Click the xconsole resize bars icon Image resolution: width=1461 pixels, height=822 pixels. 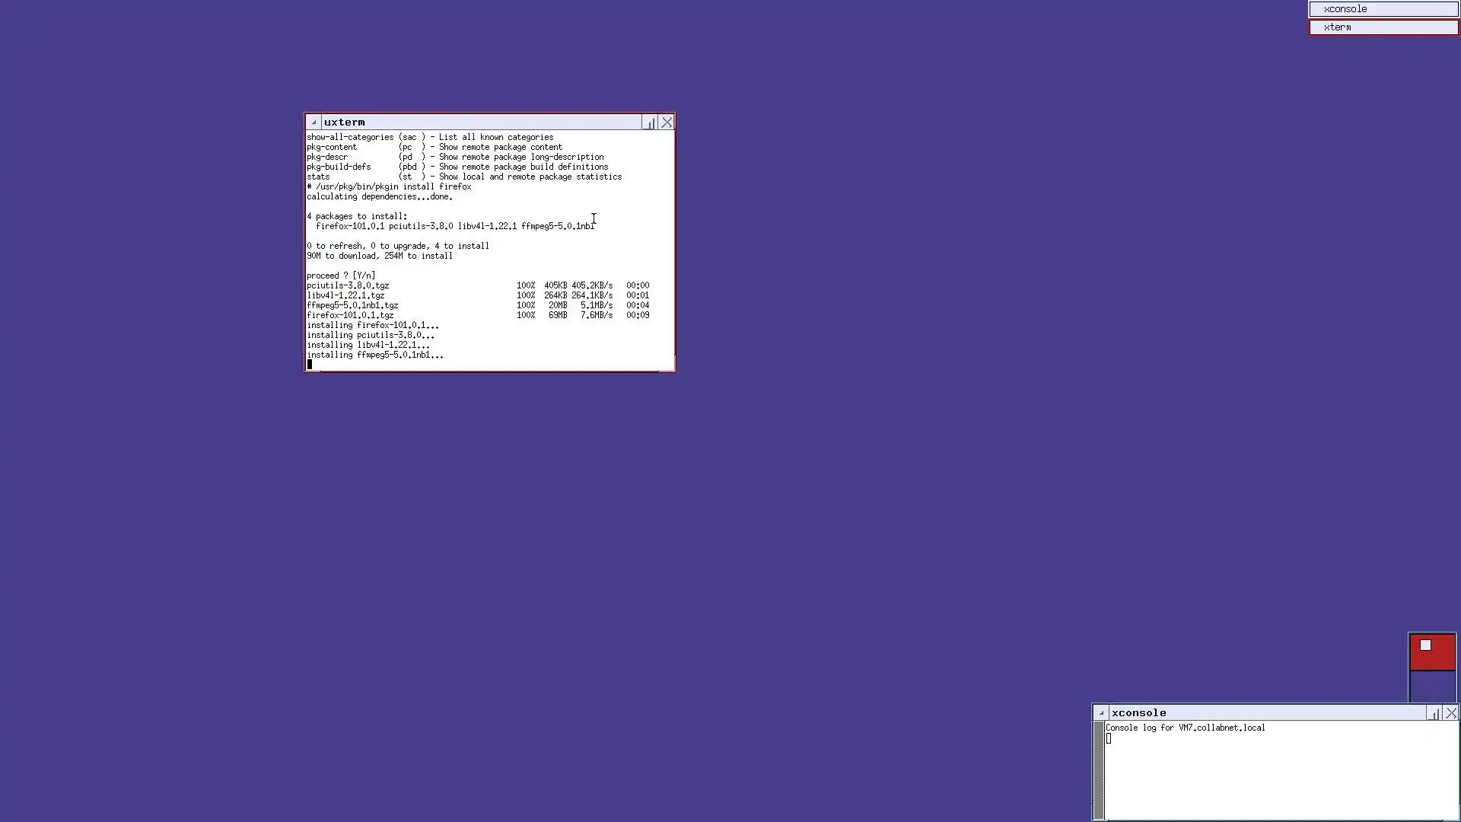tap(1434, 713)
